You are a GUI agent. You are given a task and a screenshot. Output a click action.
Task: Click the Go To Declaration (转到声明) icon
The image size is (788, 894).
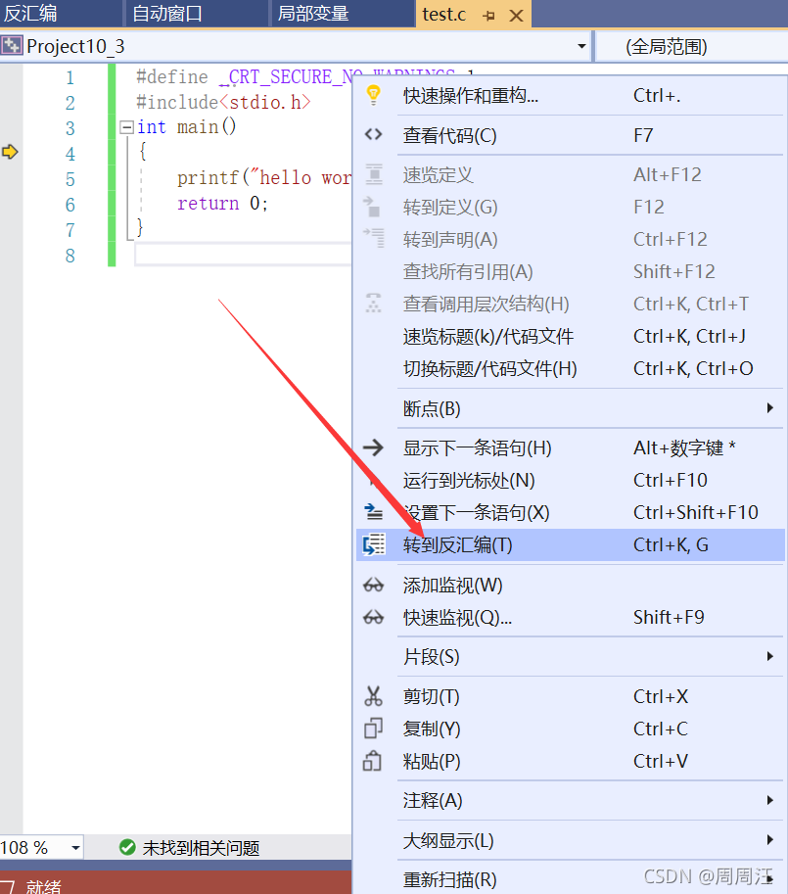[374, 238]
